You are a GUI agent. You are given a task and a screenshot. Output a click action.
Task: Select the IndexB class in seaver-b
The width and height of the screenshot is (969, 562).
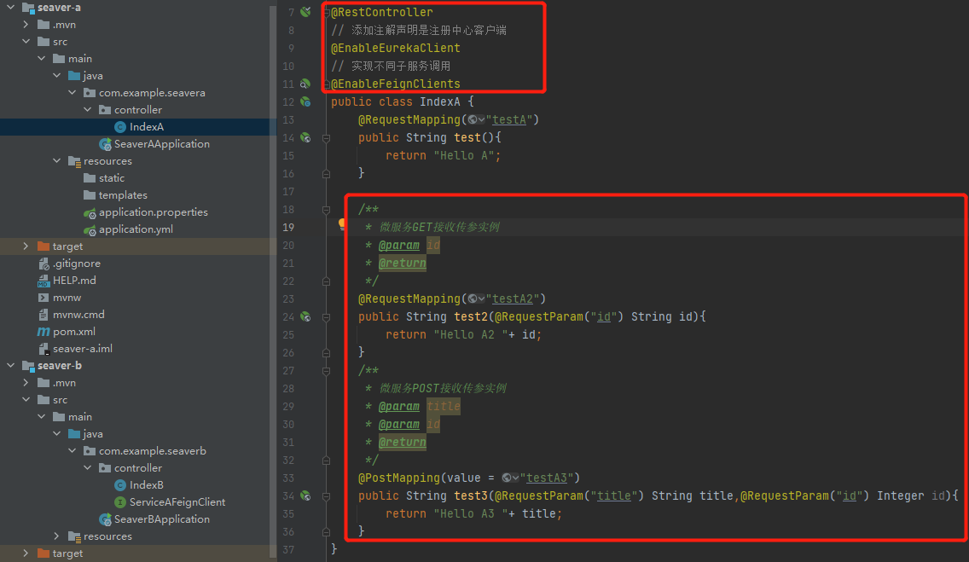[x=146, y=485]
